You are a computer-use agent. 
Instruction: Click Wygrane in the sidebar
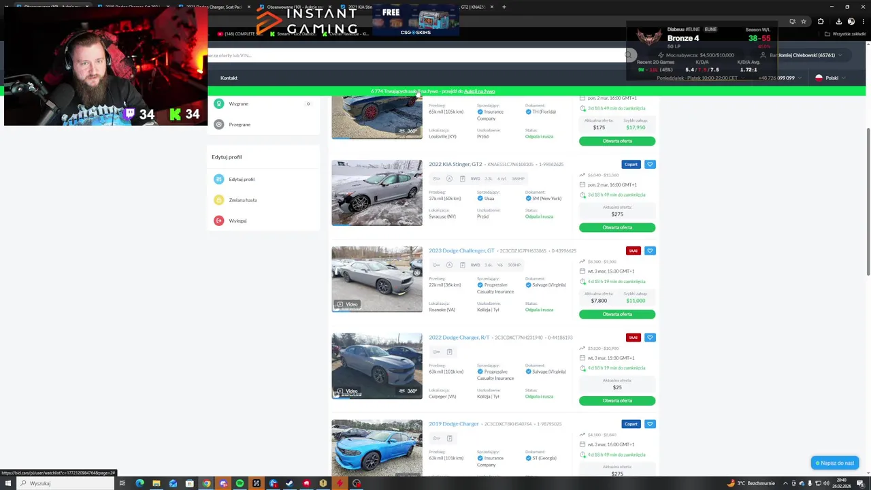tap(238, 103)
